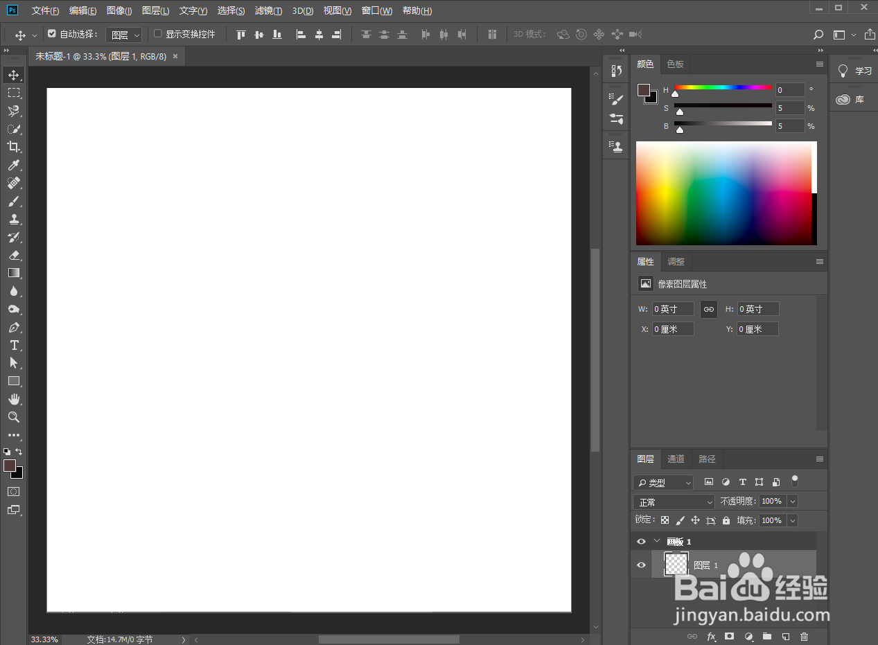Select the Hand tool
The width and height of the screenshot is (878, 645).
pyautogui.click(x=14, y=399)
